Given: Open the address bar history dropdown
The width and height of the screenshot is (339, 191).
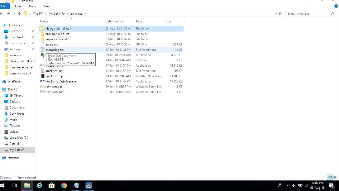Looking at the screenshot, I should click(276, 14).
